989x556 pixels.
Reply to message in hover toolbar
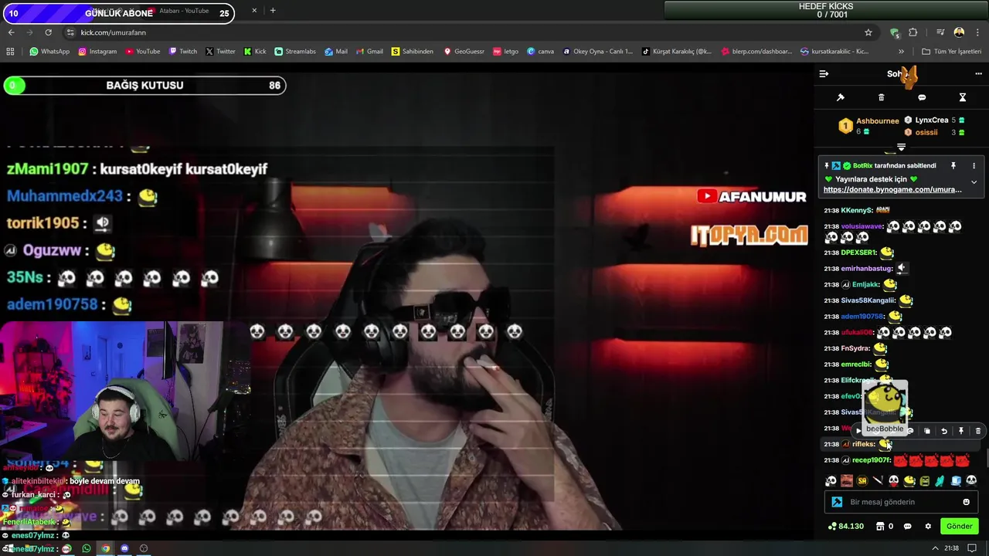click(944, 431)
